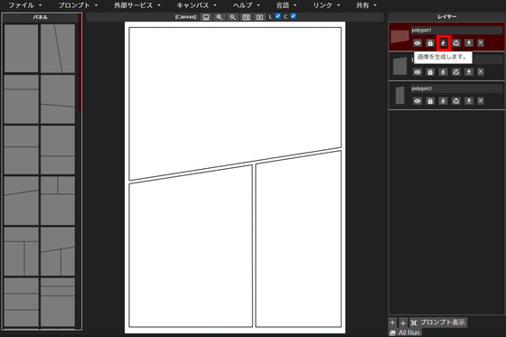Toggle the L checkbox in canvas toolbar
Image resolution: width=506 pixels, height=337 pixels.
(x=278, y=16)
